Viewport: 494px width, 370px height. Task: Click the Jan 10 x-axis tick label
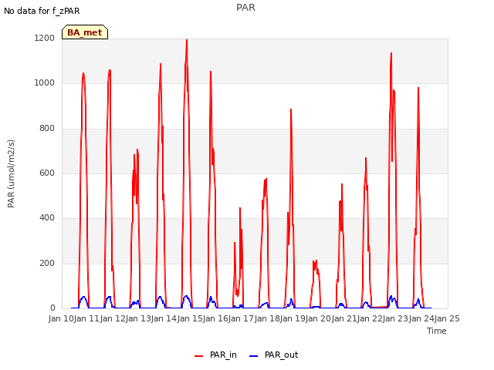click(61, 318)
